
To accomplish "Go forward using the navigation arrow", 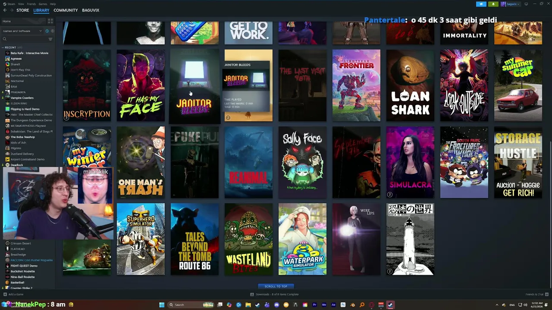I will point(12,10).
